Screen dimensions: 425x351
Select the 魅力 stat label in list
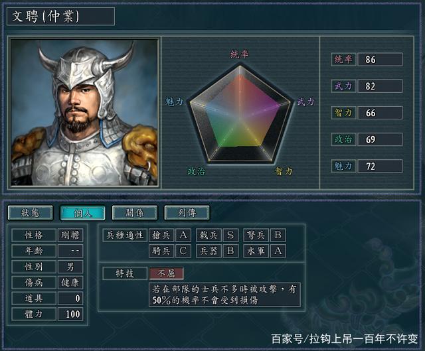coord(343,166)
